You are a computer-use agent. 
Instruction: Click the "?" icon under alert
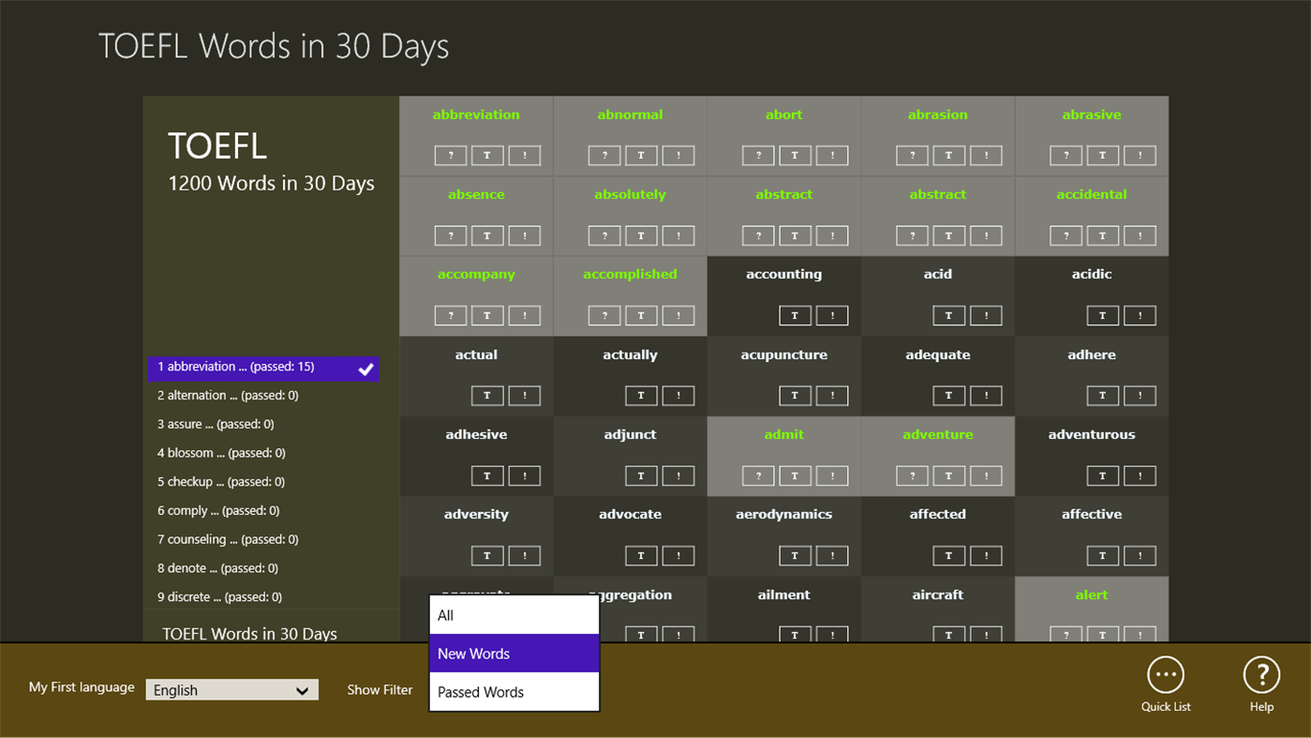pyautogui.click(x=1065, y=635)
